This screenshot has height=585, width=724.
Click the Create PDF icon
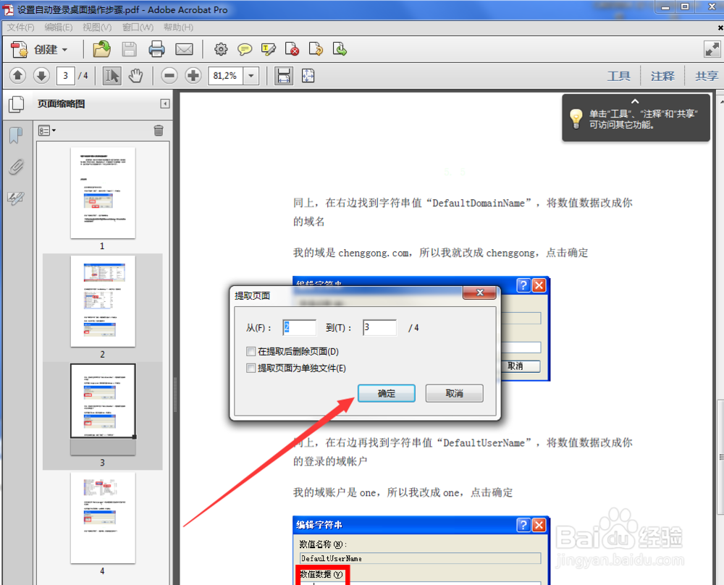(x=20, y=49)
